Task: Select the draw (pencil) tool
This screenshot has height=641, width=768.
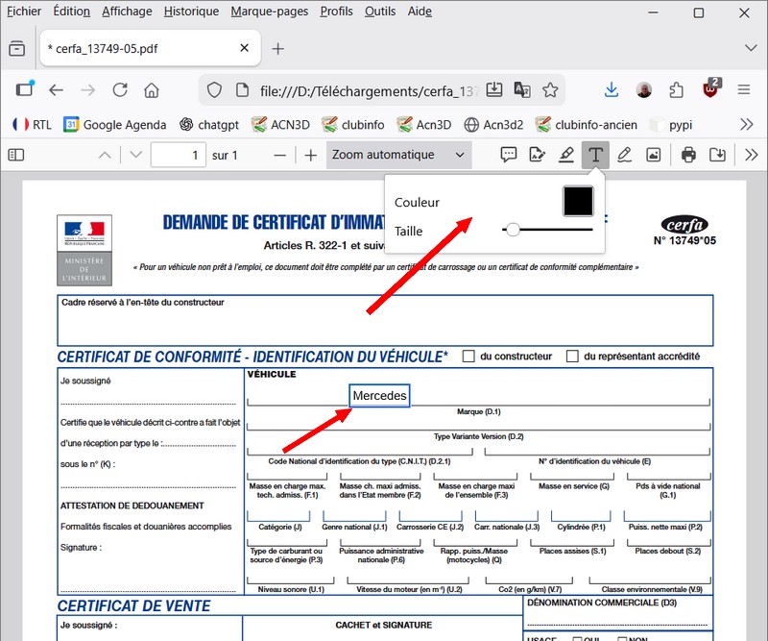Action: 625,155
